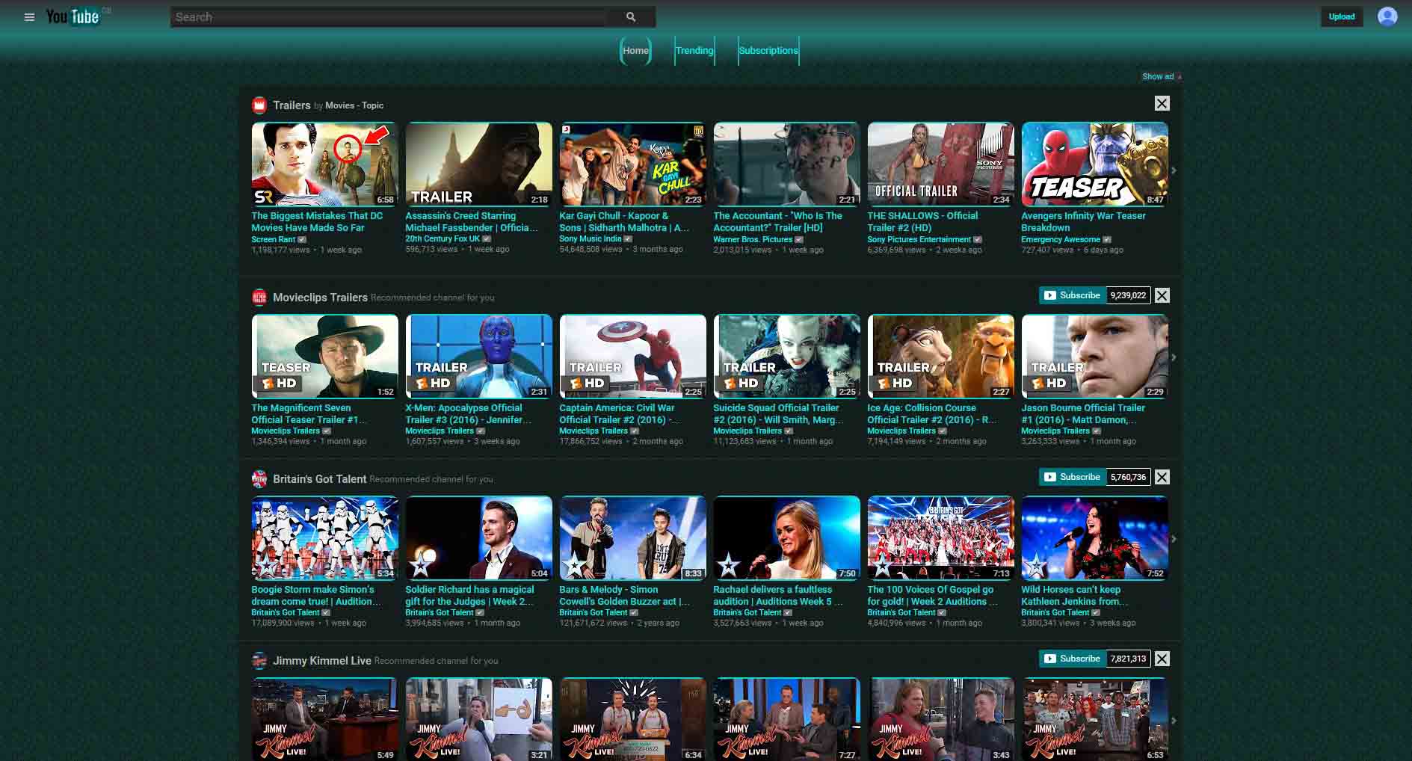Open the Britain's Got Talent channel icon
Screen dimensions: 1412x761
(259, 478)
